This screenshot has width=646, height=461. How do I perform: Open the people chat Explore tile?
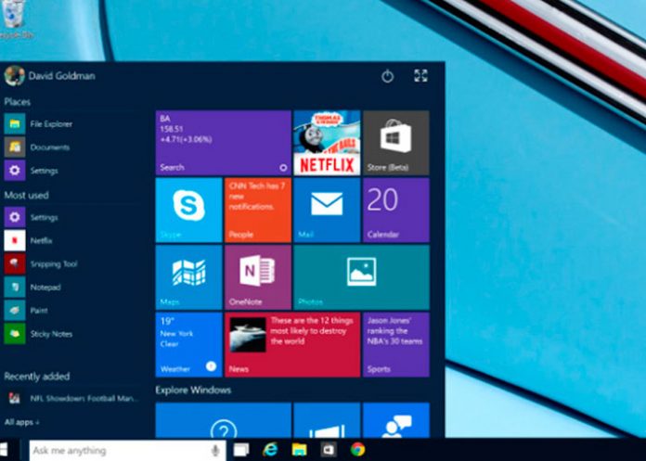pos(396,420)
